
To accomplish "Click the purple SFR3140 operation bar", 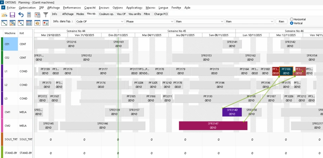I will coord(232,112).
